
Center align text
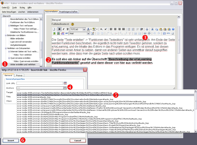pyautogui.click(x=115, y=29)
